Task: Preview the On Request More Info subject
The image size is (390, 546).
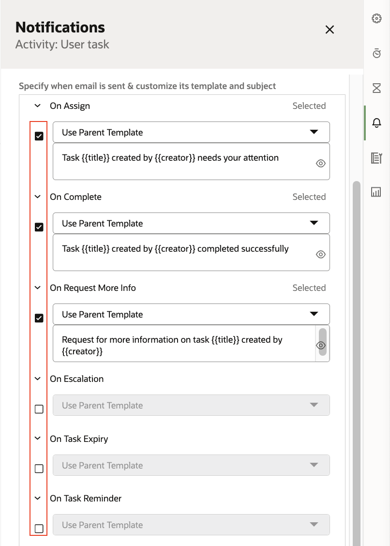Action: pos(320,345)
